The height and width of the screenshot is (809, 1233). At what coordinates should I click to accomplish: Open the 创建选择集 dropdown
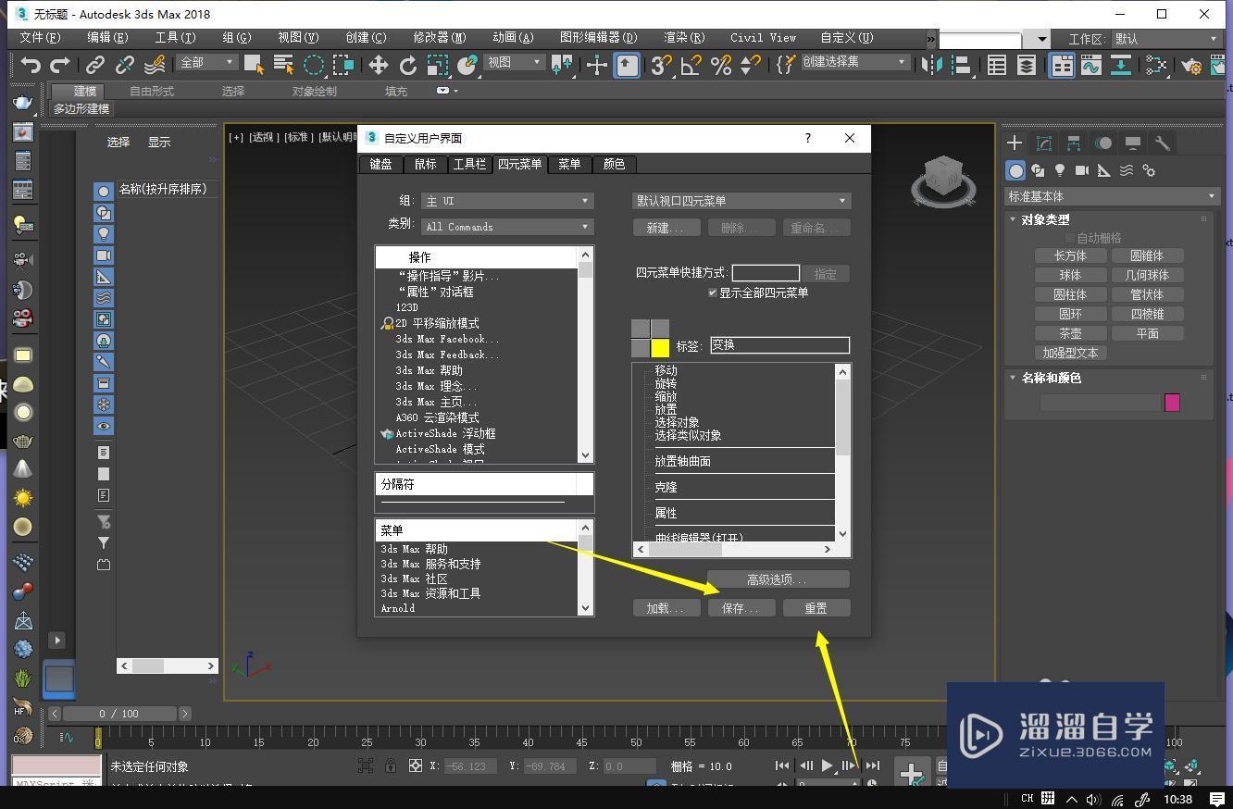854,62
